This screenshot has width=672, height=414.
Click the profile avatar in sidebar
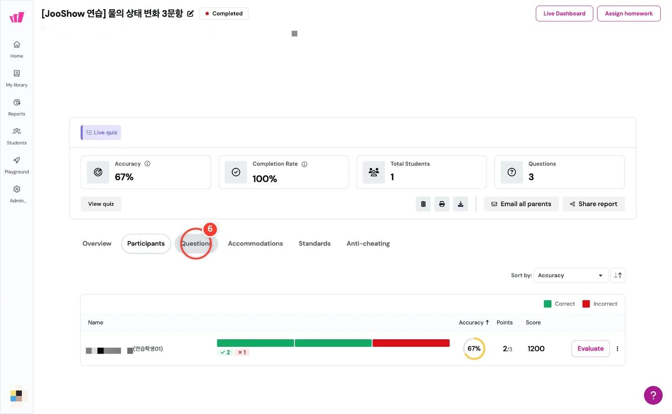(x=17, y=396)
